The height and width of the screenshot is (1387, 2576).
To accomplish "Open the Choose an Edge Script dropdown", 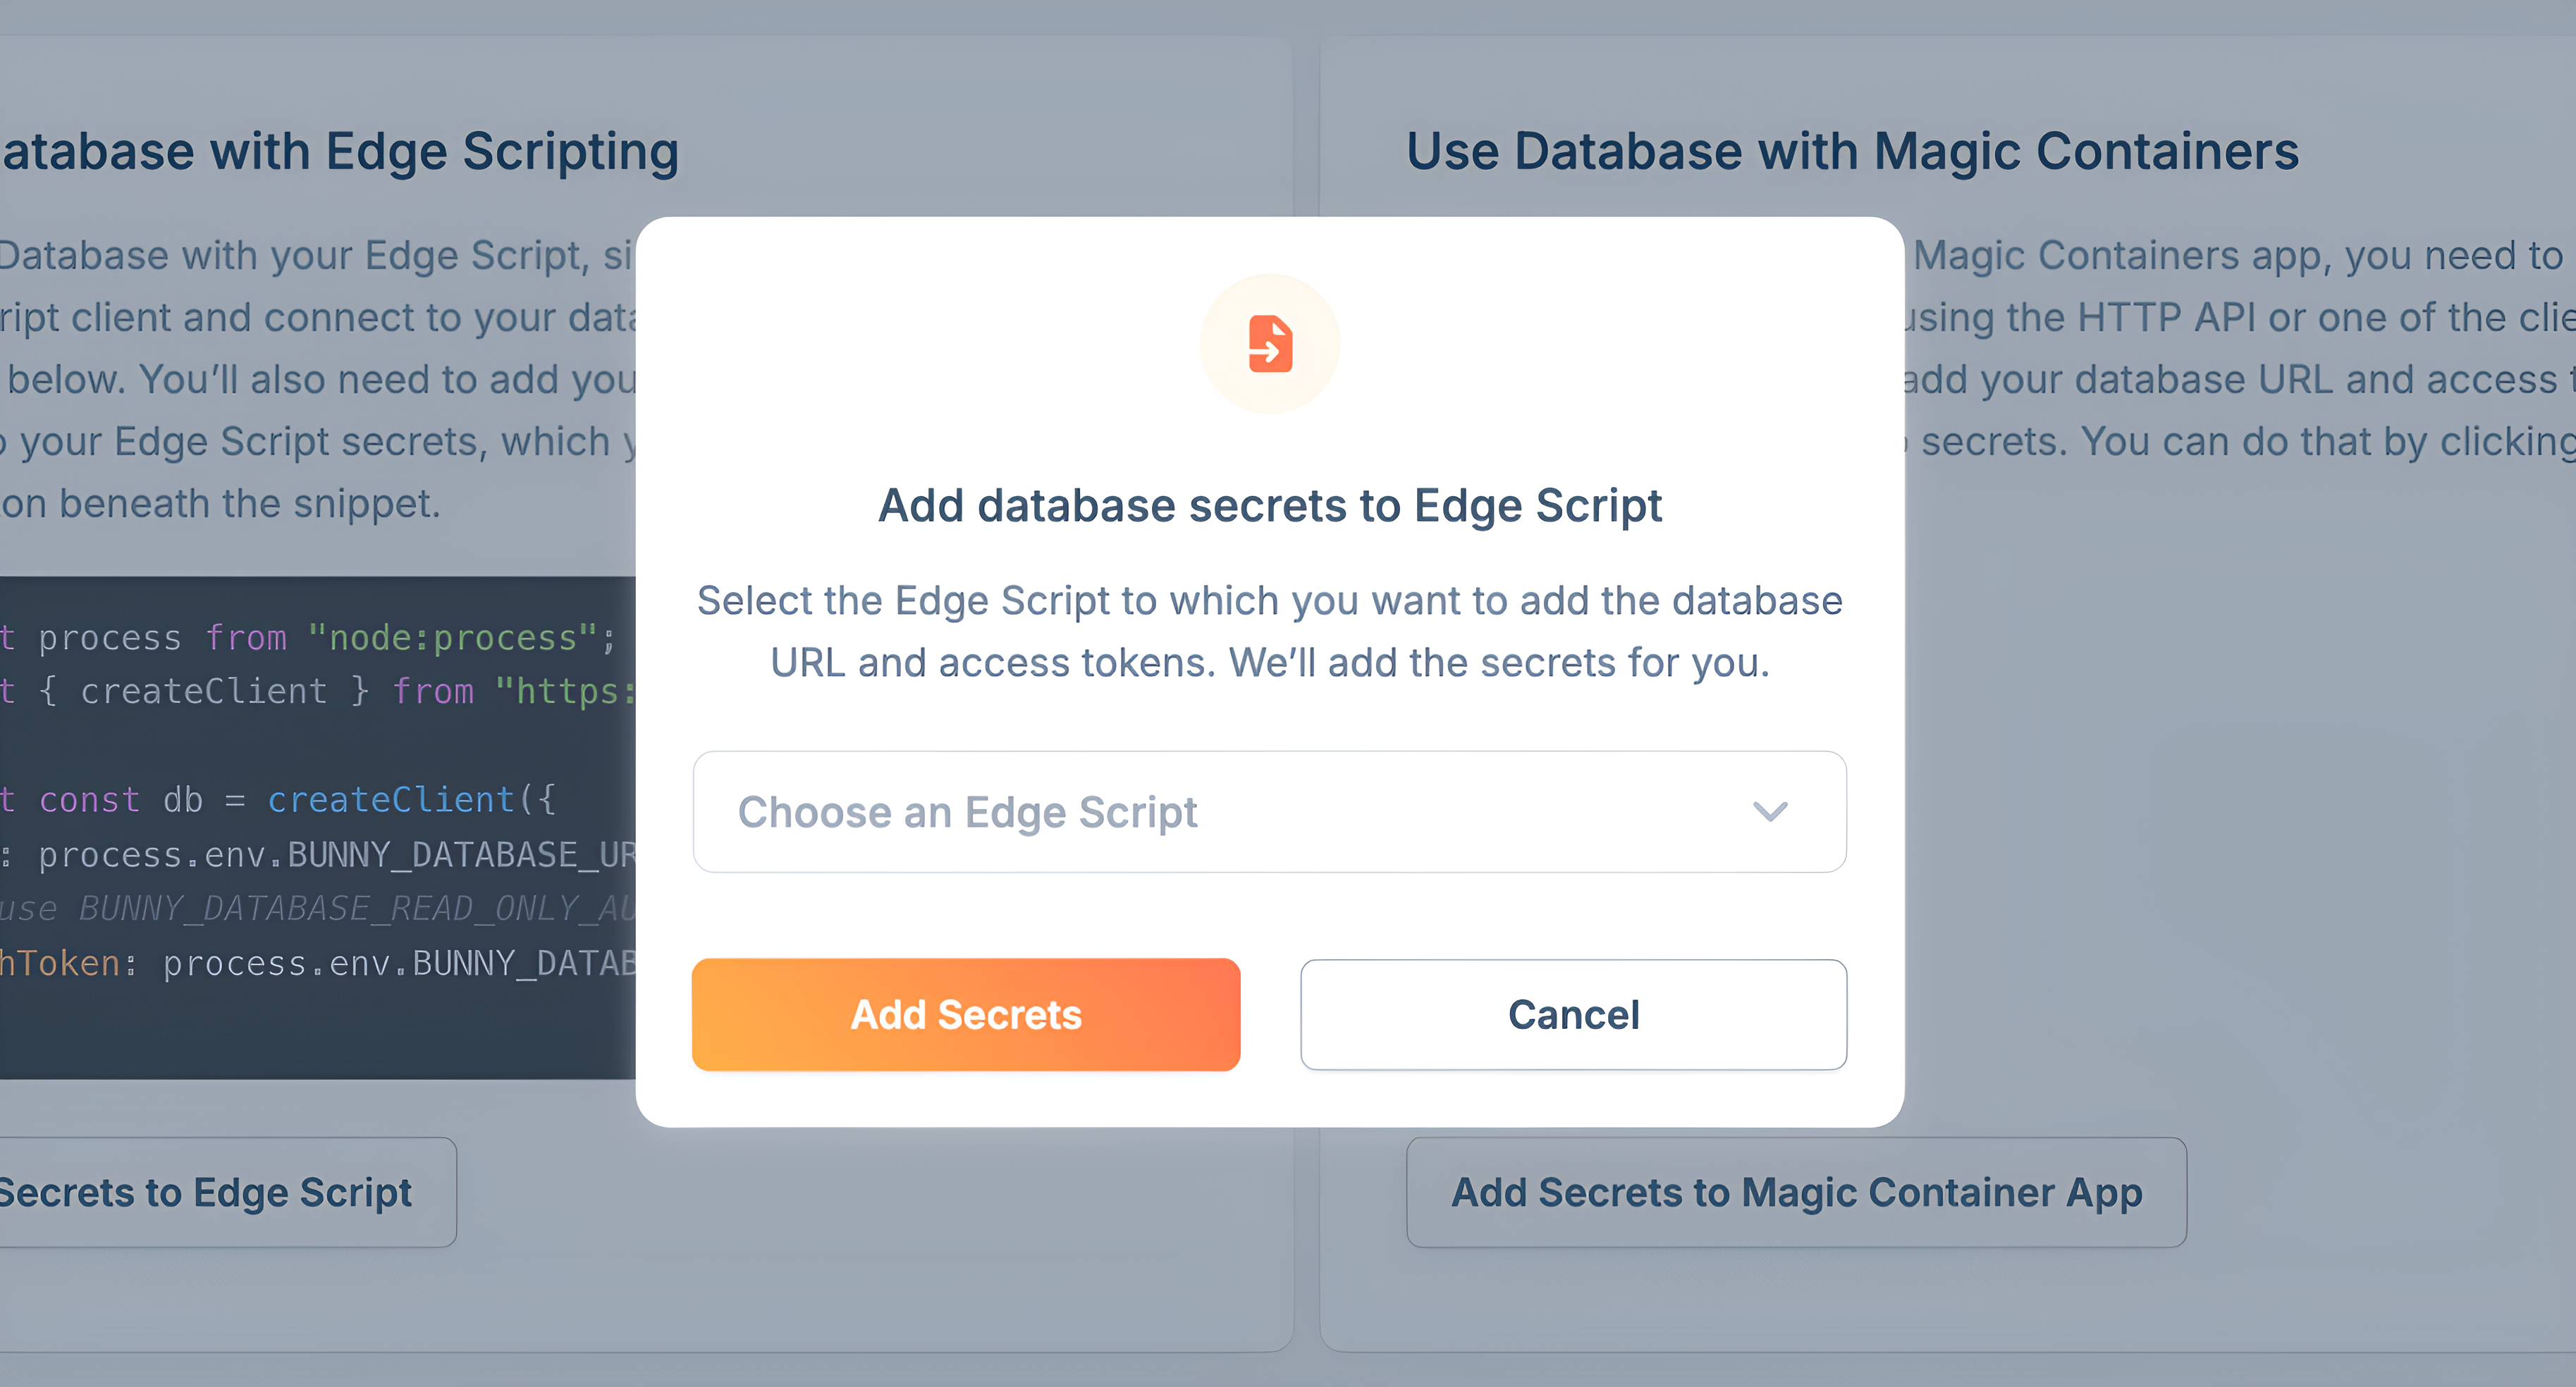I will click(x=1269, y=812).
